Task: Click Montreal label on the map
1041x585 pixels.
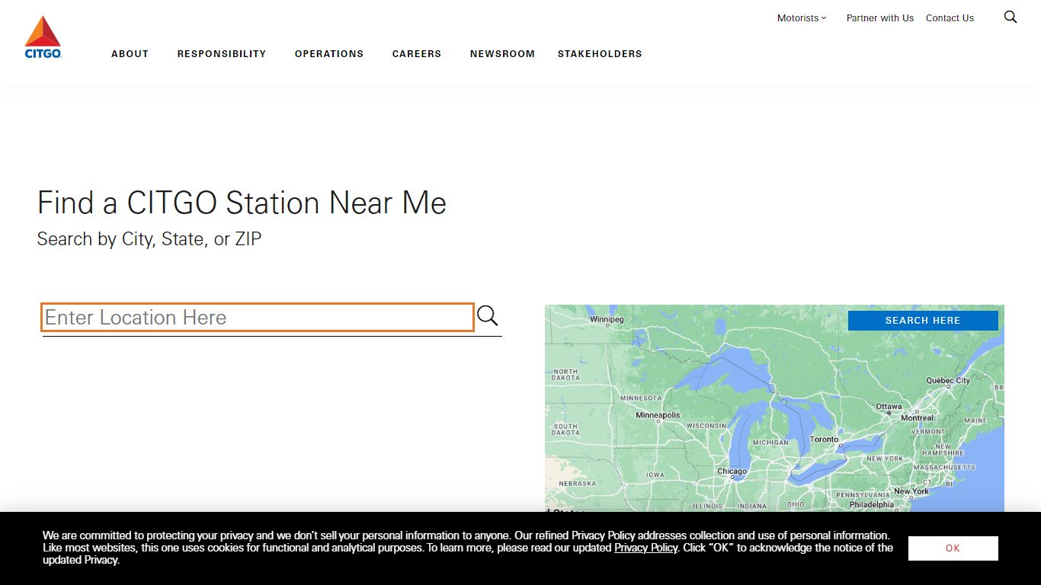Action: tap(917, 418)
